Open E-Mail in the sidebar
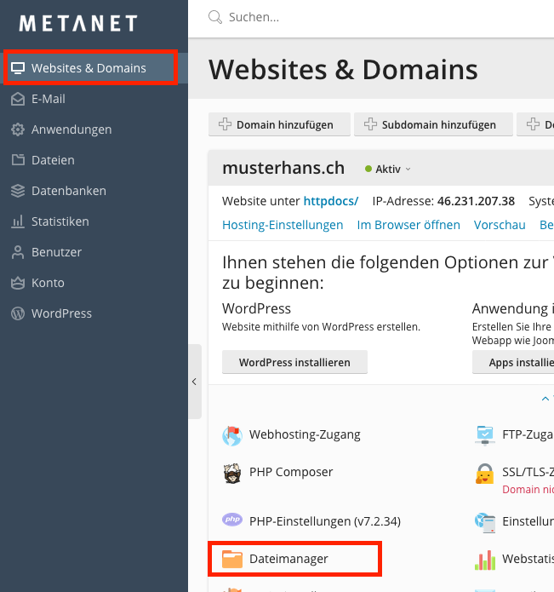Screen dimensions: 554x592 (x=49, y=99)
